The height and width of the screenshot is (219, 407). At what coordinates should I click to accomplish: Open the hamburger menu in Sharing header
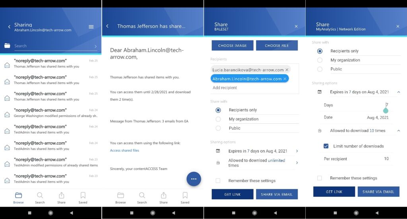click(91, 27)
